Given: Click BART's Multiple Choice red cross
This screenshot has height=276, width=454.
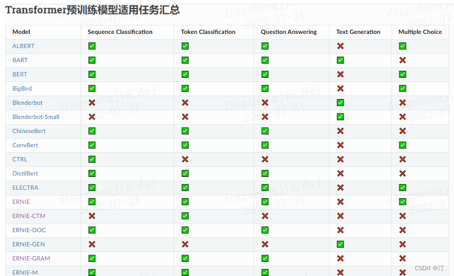Looking at the screenshot, I should (x=402, y=60).
